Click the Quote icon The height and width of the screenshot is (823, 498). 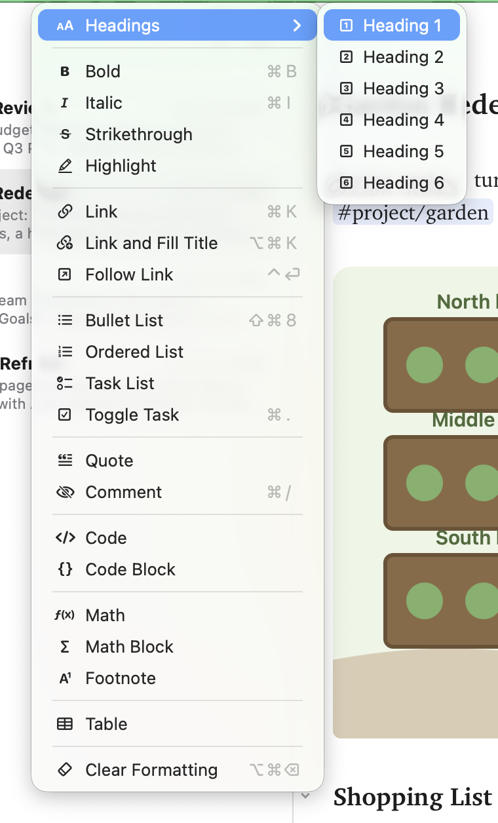65,461
